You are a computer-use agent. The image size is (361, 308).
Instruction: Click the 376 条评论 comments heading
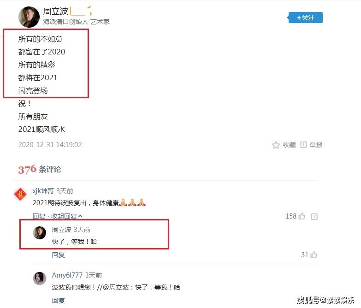tap(40, 169)
